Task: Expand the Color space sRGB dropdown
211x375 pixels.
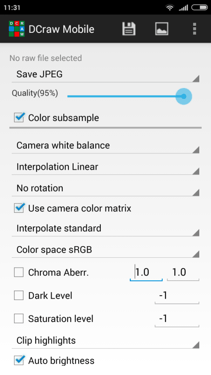Action: 105,250
